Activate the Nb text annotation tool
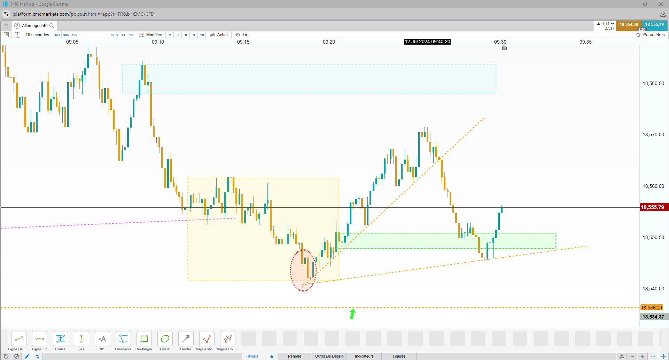Screen dimensions: 669x360 pos(102,341)
